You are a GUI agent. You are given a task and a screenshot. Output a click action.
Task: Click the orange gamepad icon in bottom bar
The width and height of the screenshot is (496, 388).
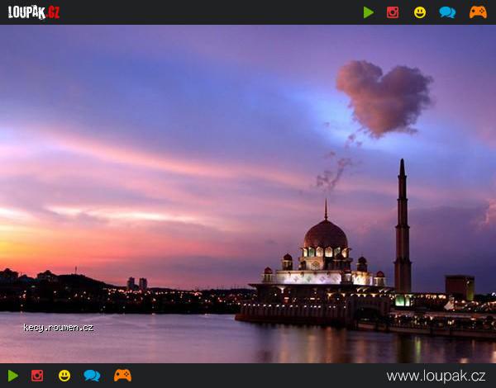pos(122,376)
